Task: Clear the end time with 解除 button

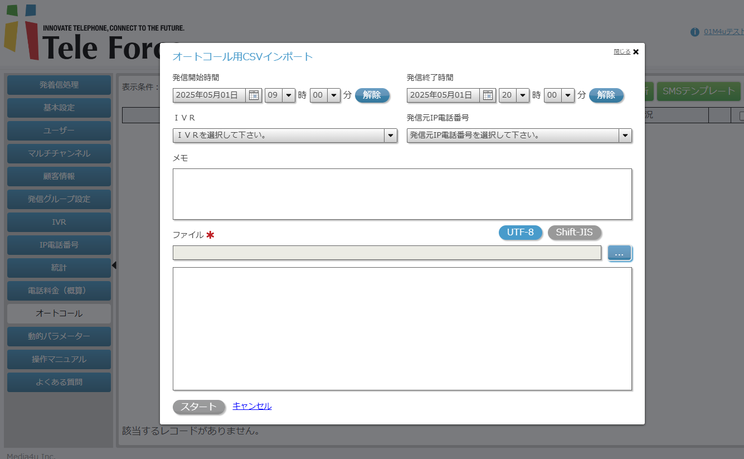Action: [x=606, y=95]
